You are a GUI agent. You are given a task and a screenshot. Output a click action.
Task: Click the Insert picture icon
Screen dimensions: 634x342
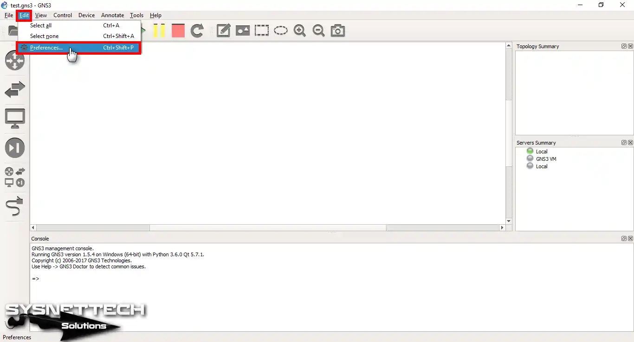pos(243,31)
